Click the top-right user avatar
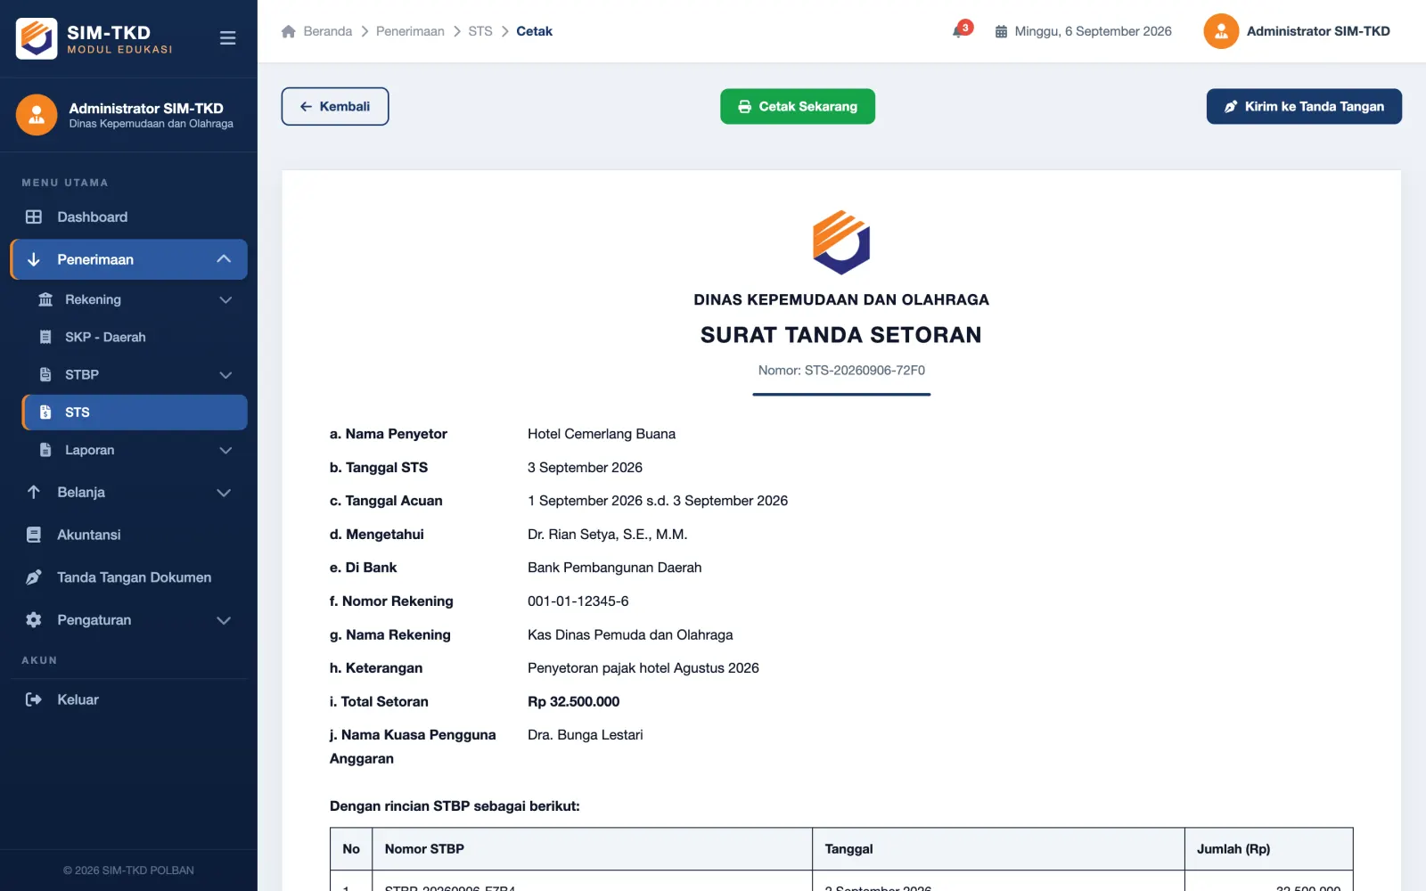This screenshot has width=1426, height=891. [x=1221, y=31]
